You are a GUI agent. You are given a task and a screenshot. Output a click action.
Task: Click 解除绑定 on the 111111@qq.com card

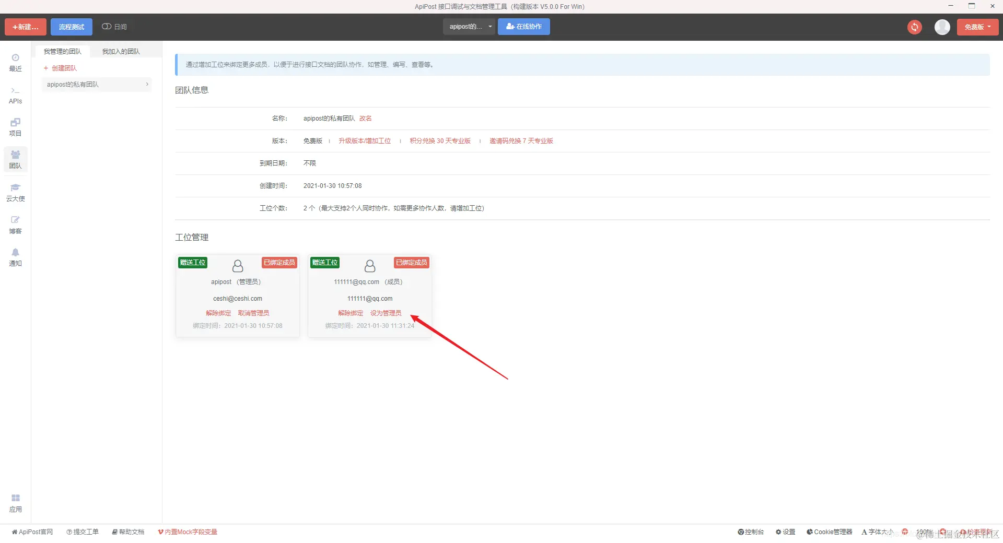pyautogui.click(x=351, y=313)
